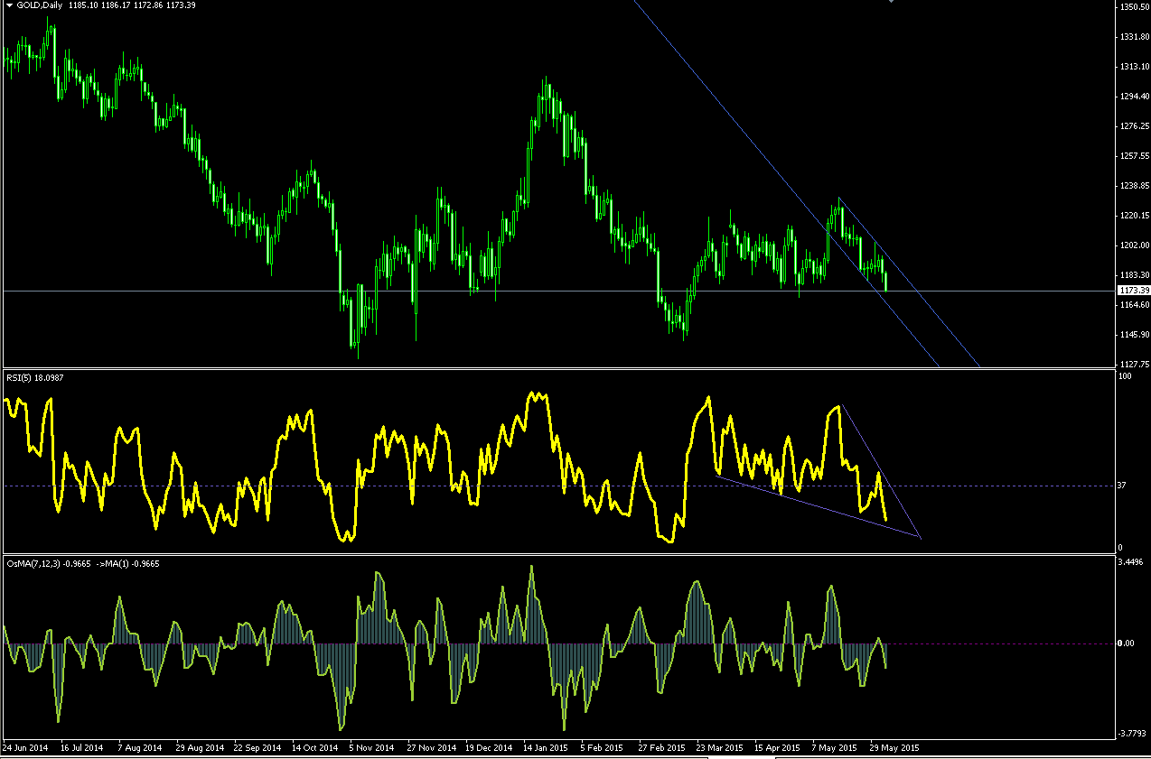
Task: Click the 22 Sep 2014 date label
Action: coord(257,748)
